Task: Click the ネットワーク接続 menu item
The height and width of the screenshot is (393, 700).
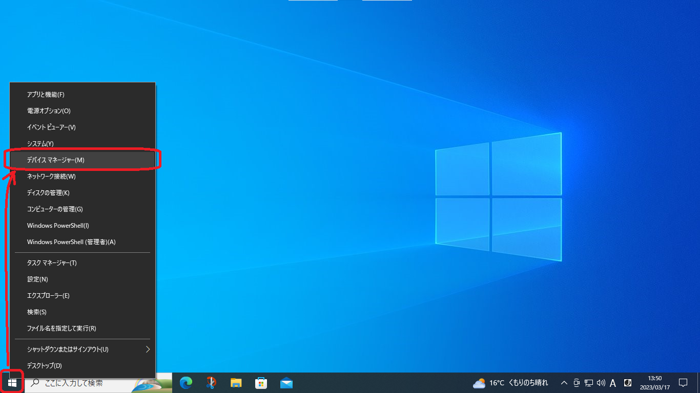Action: pyautogui.click(x=82, y=177)
